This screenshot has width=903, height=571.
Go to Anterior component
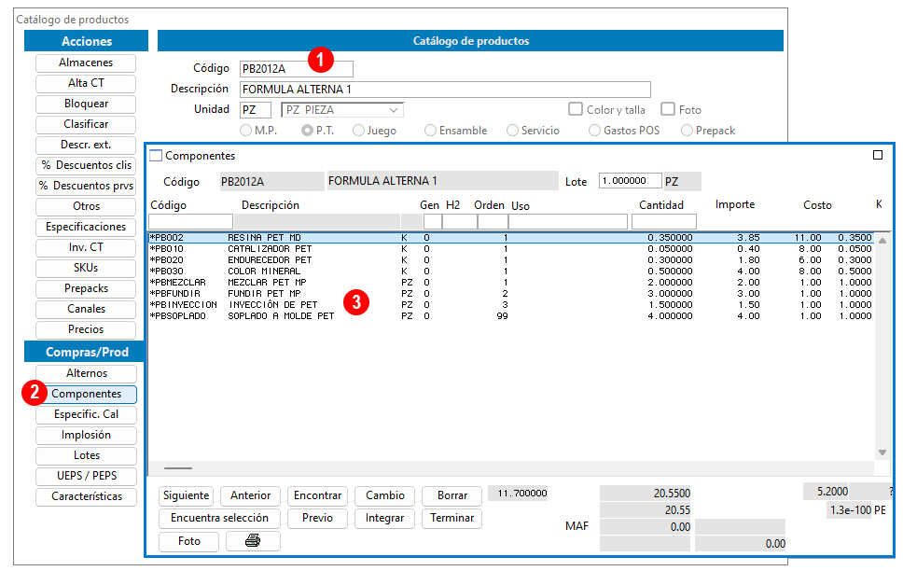click(250, 495)
